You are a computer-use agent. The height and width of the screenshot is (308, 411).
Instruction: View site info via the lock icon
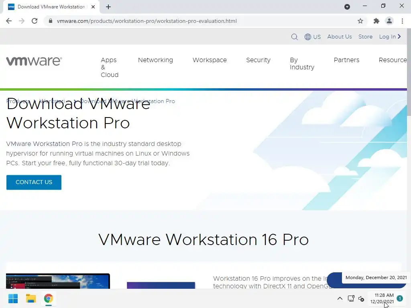pyautogui.click(x=51, y=21)
